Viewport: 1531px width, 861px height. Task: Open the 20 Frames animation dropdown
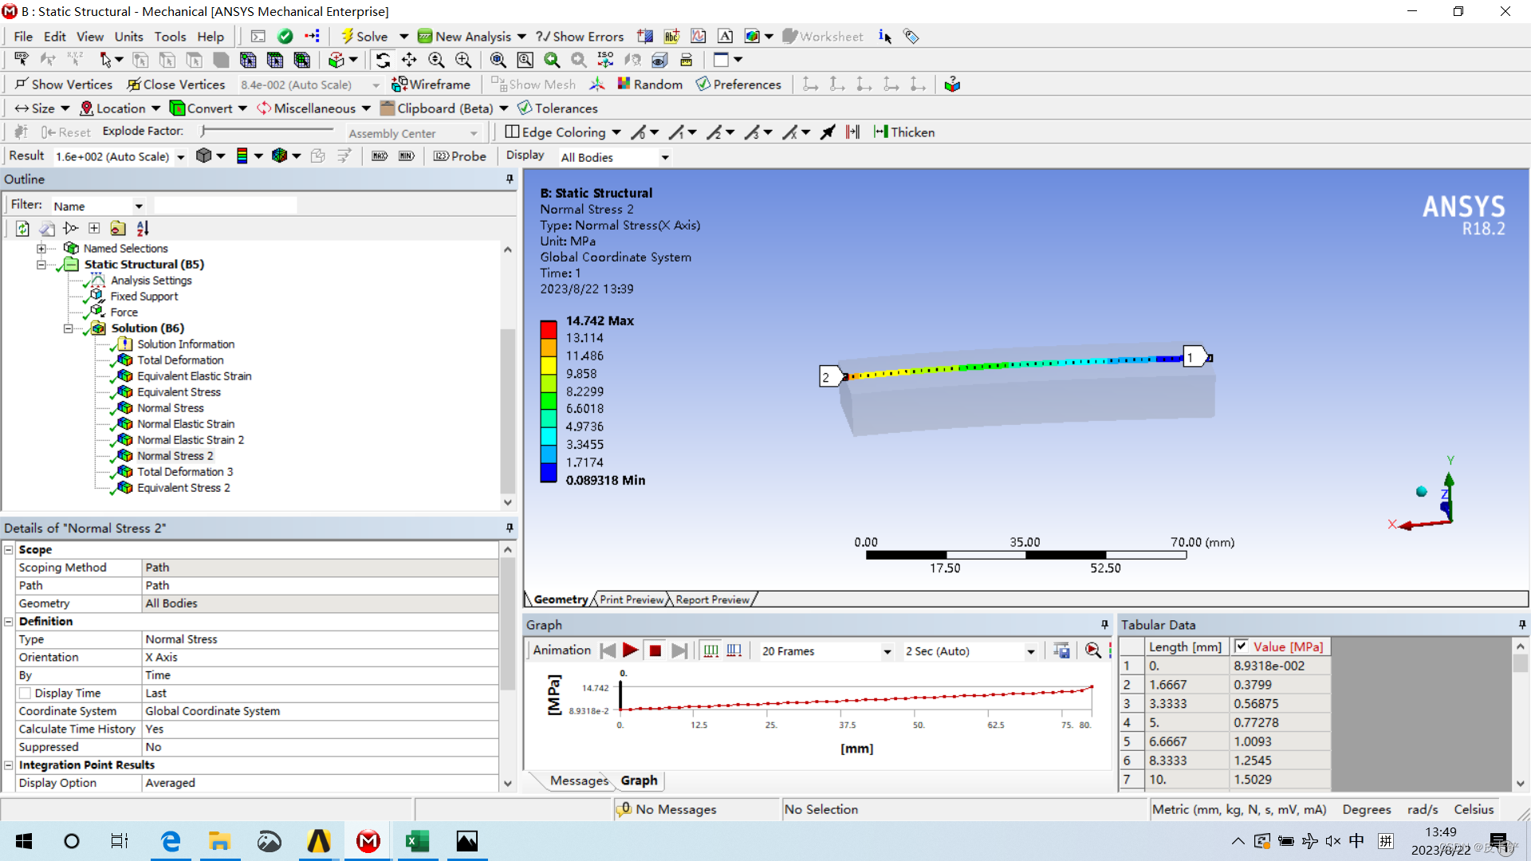[x=825, y=651]
